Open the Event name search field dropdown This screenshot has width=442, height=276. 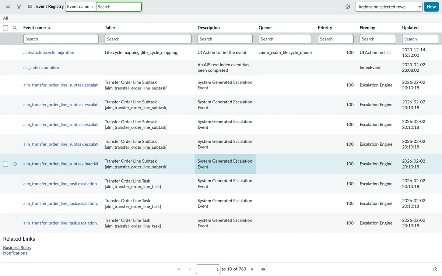[80, 7]
